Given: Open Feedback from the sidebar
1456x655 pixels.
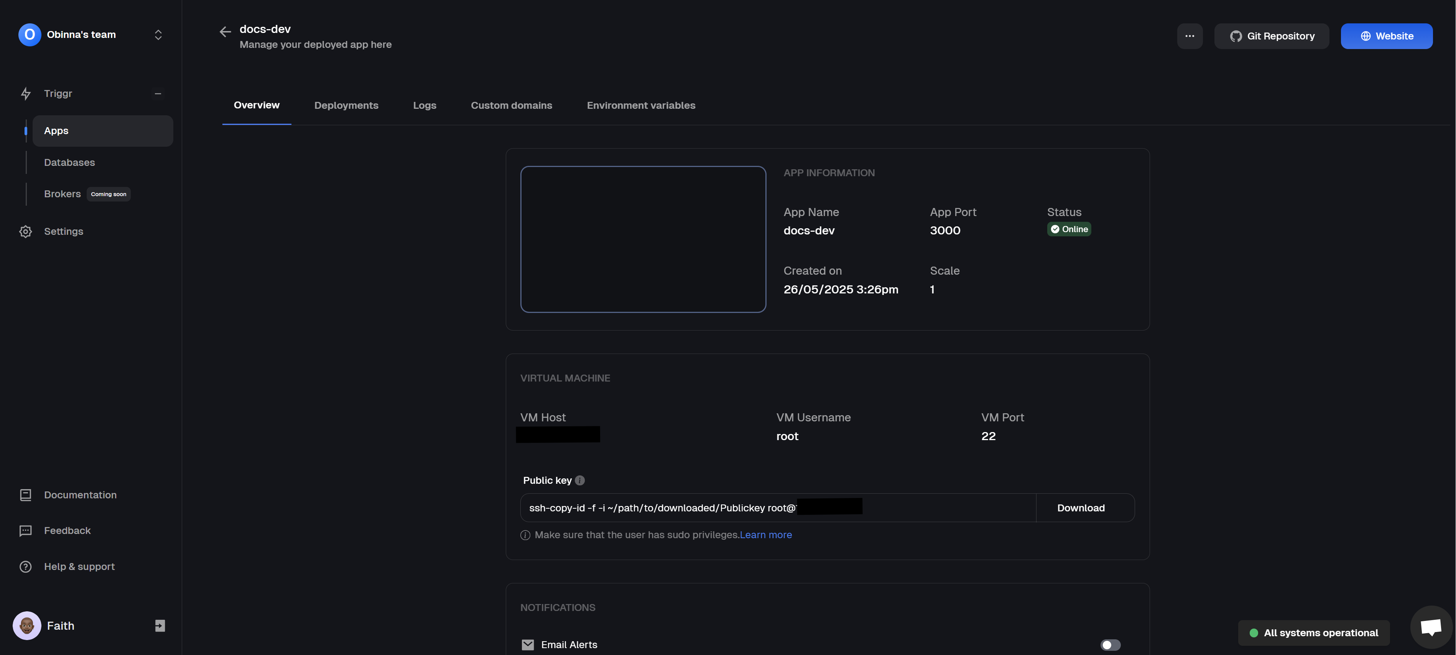Looking at the screenshot, I should (x=67, y=531).
